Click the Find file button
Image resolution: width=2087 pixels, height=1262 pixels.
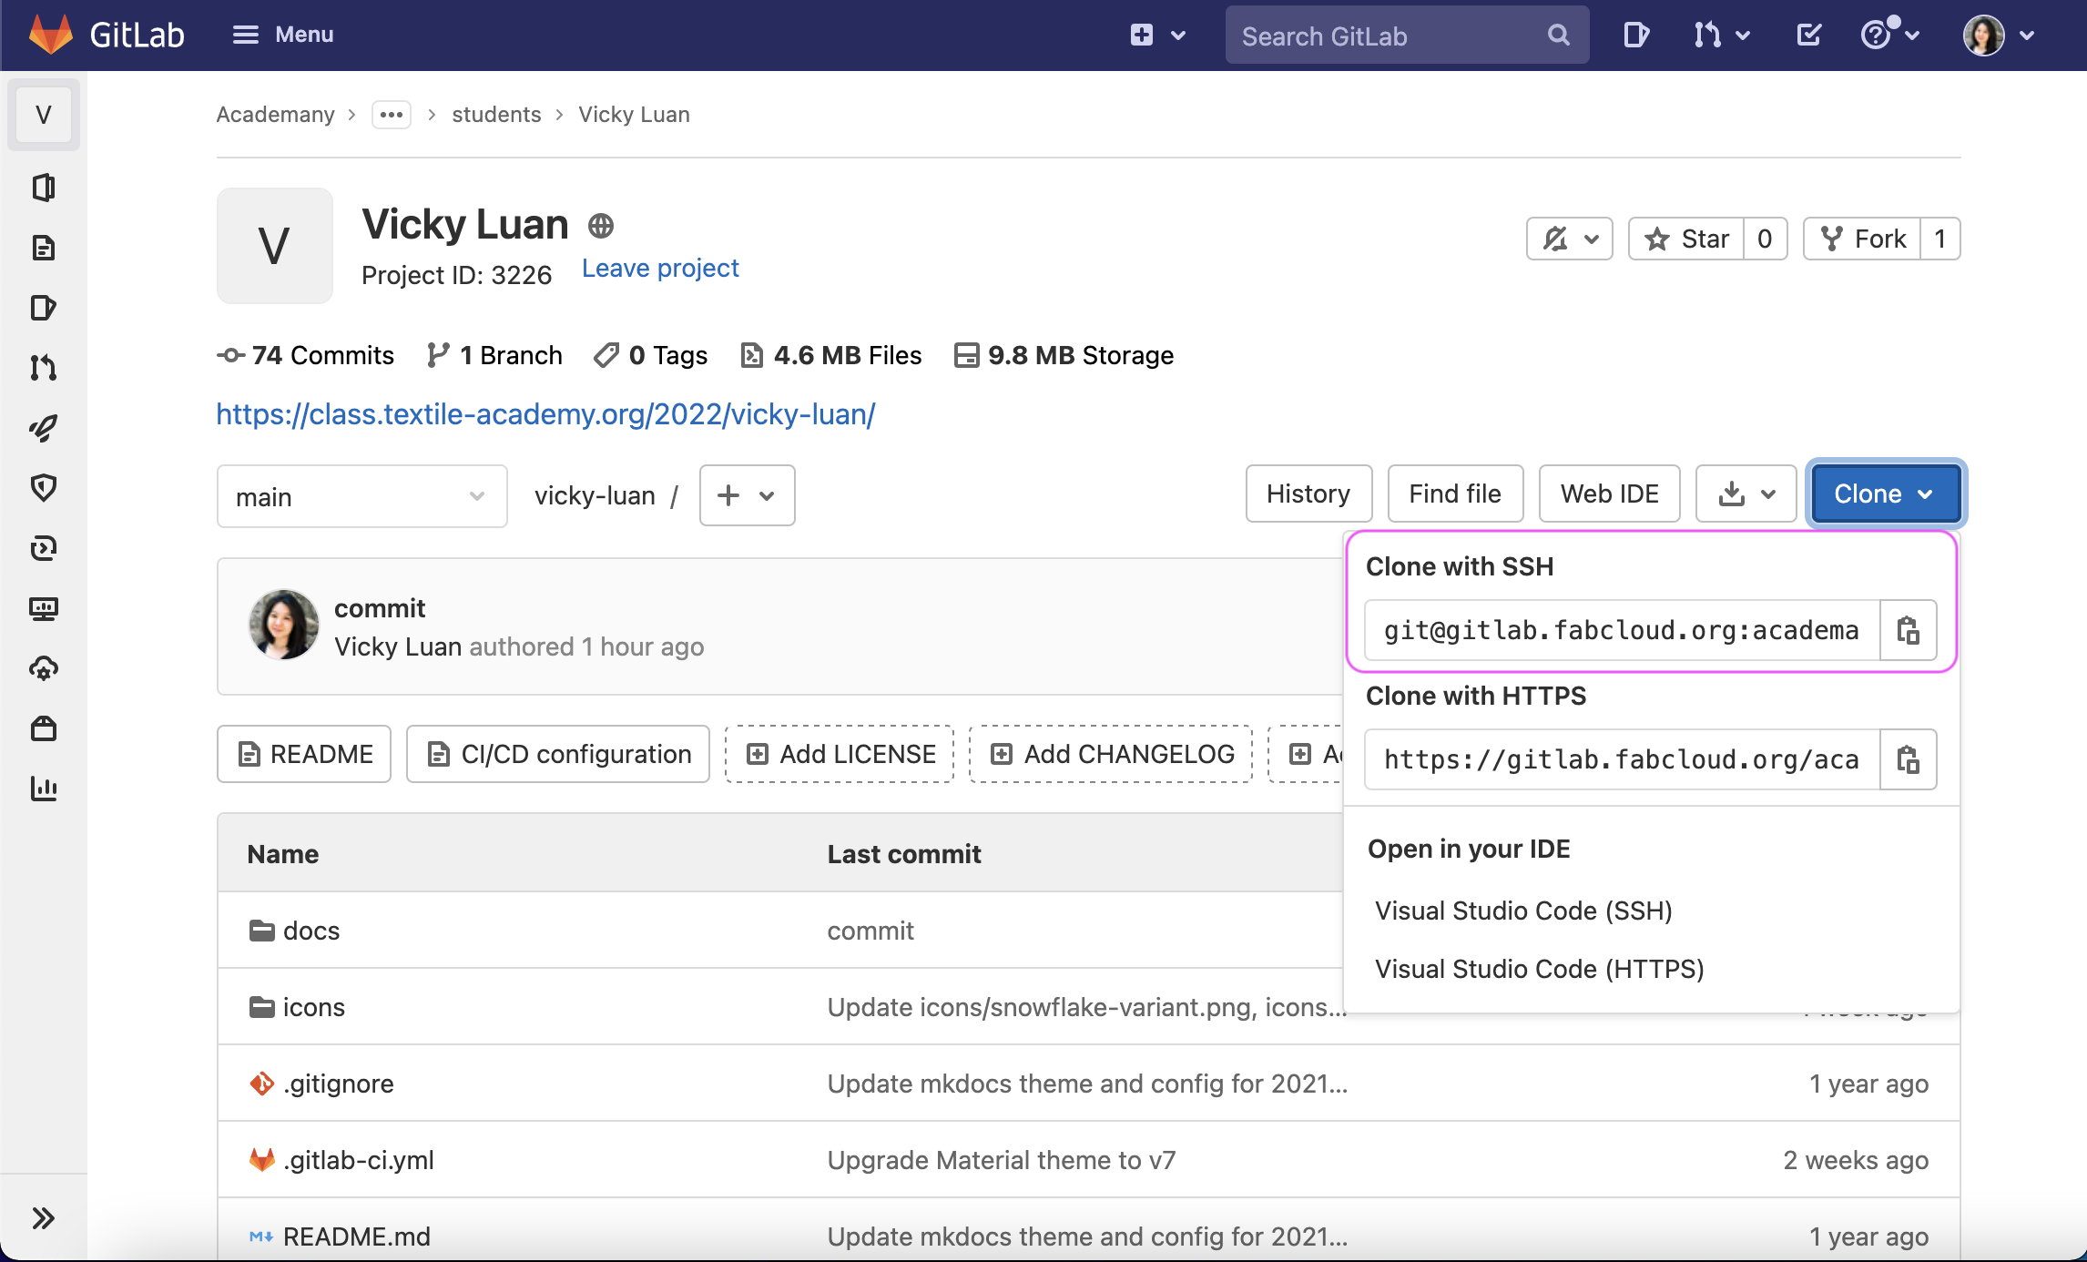(x=1455, y=494)
